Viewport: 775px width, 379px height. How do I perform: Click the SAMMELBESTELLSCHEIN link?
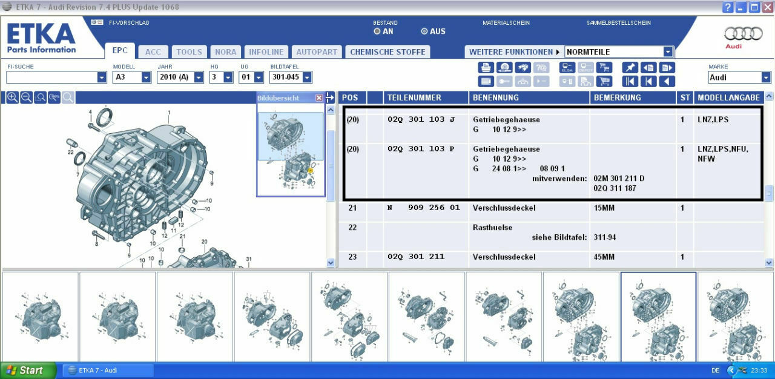click(x=618, y=23)
